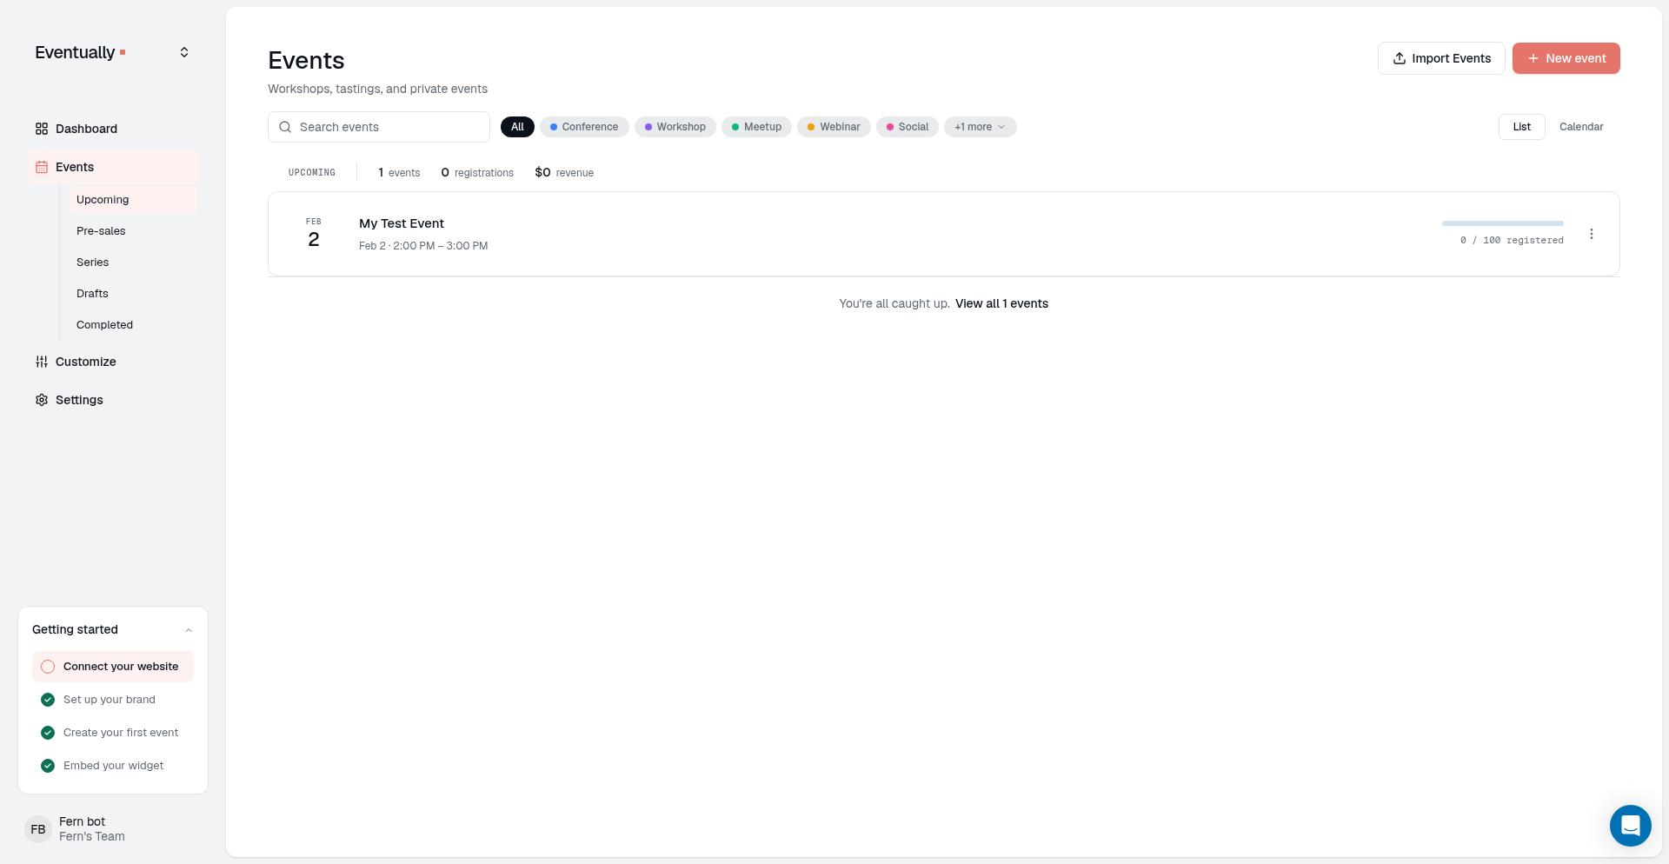The image size is (1669, 864).
Task: Click the plus icon on New event
Action: [x=1533, y=58]
